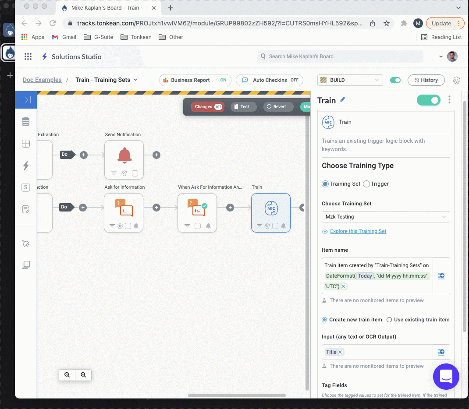The height and width of the screenshot is (409, 469).
Task: Click the Train block brain icon
Action: pyautogui.click(x=271, y=208)
